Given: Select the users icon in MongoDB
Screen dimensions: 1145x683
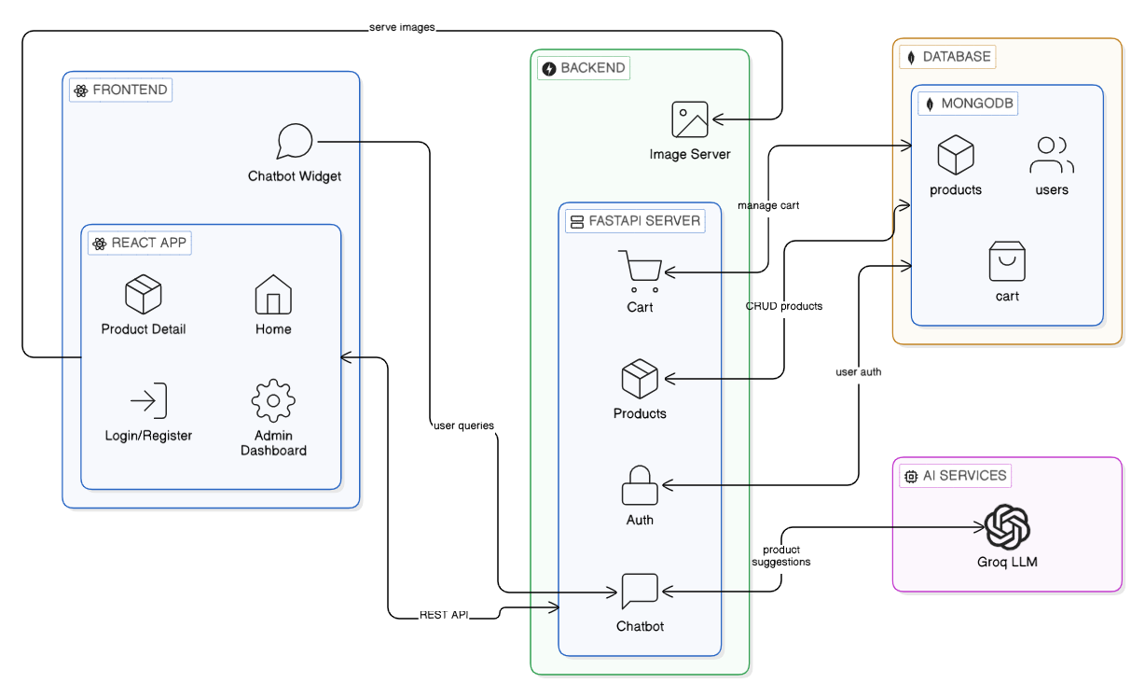Looking at the screenshot, I should pos(1051,156).
